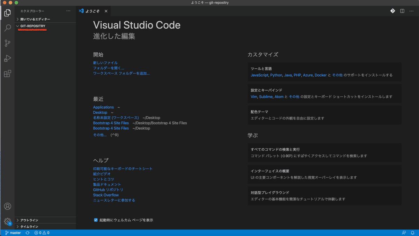419x236 pixels.
Task: Open the Source Control view
Action: (7, 43)
